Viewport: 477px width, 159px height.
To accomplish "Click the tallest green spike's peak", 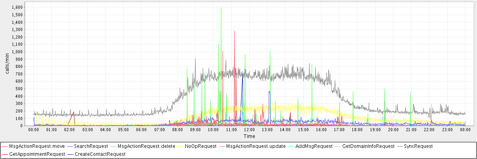I will 221,7.
